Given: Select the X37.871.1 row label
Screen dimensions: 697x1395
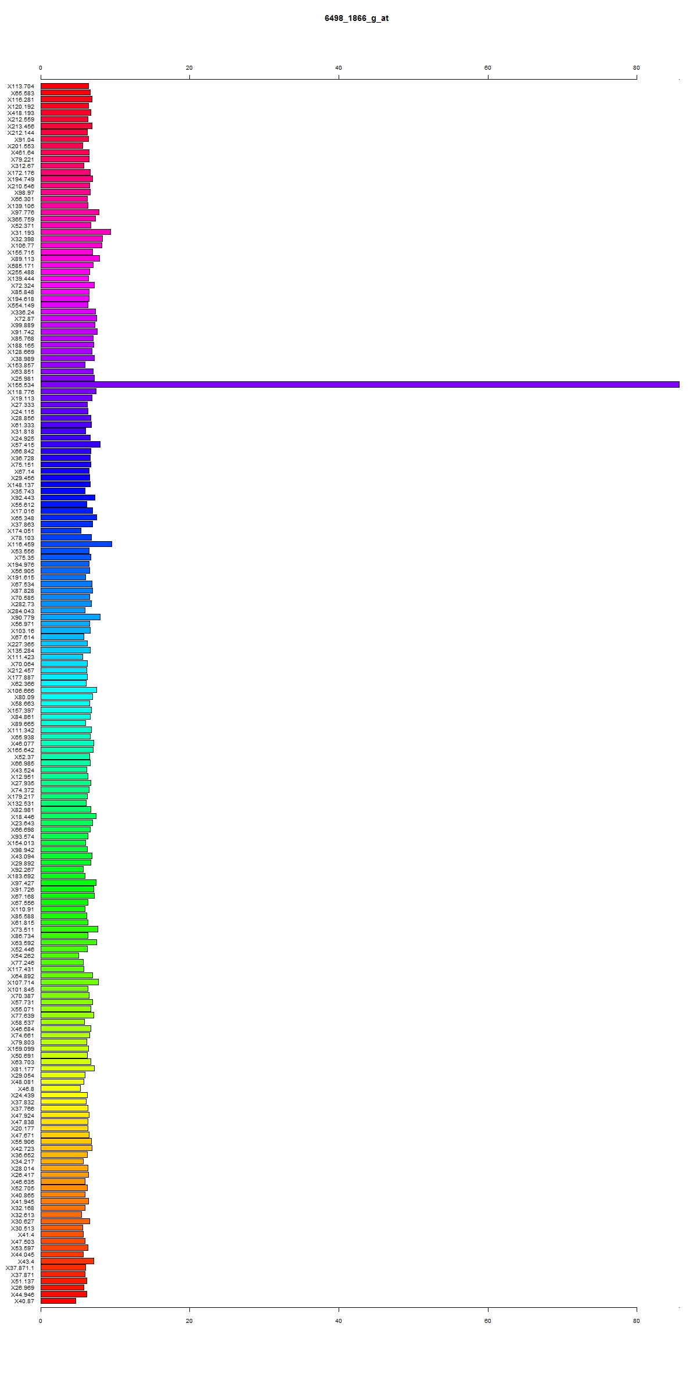Looking at the screenshot, I should click(20, 1268).
